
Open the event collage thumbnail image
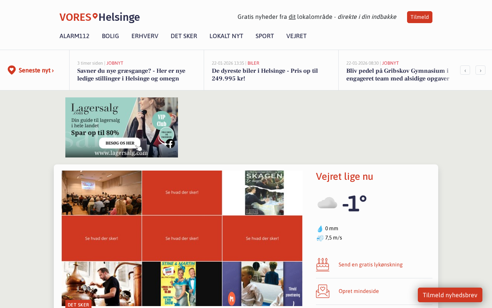(182, 238)
